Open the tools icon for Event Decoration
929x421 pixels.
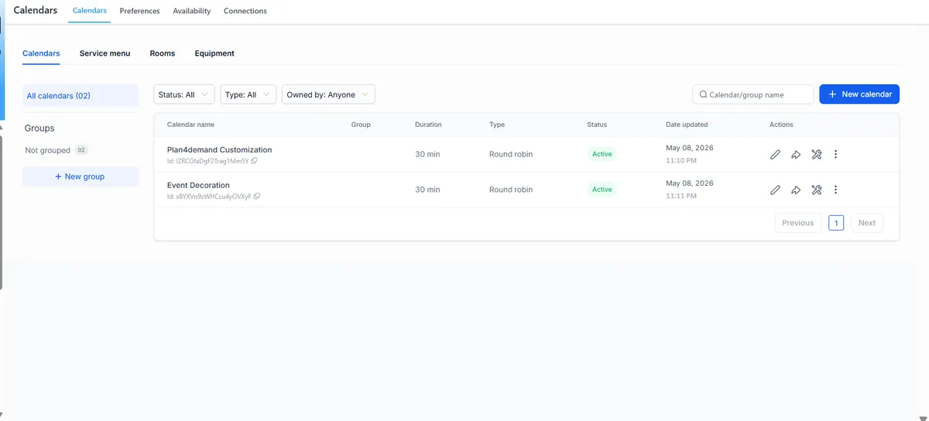816,190
